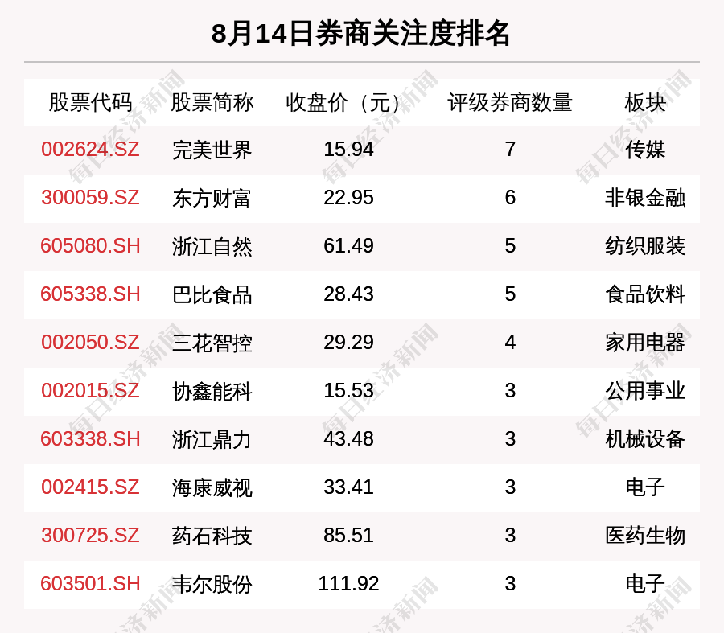The image size is (724, 633).
Task: Select sector 纺织服装
Action: point(645,247)
